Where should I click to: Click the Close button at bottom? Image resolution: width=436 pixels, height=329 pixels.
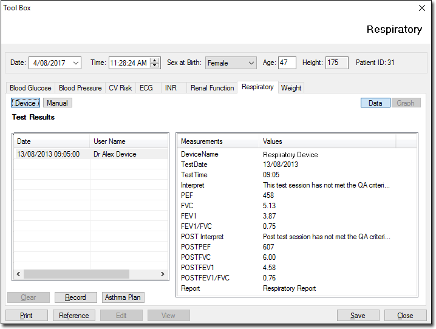[x=406, y=316]
